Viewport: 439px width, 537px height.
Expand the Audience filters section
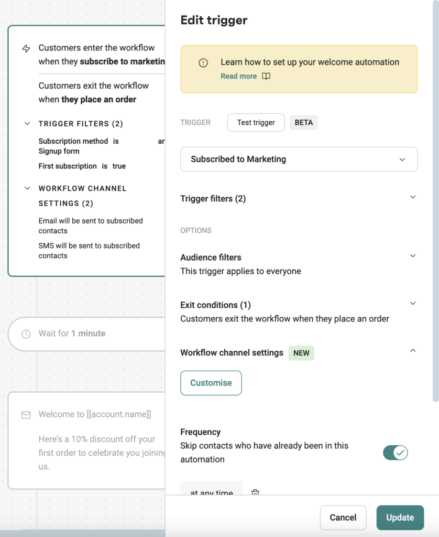click(x=412, y=256)
